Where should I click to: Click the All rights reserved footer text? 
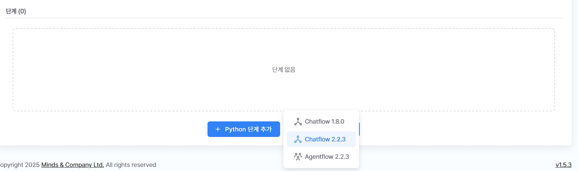coord(131,165)
